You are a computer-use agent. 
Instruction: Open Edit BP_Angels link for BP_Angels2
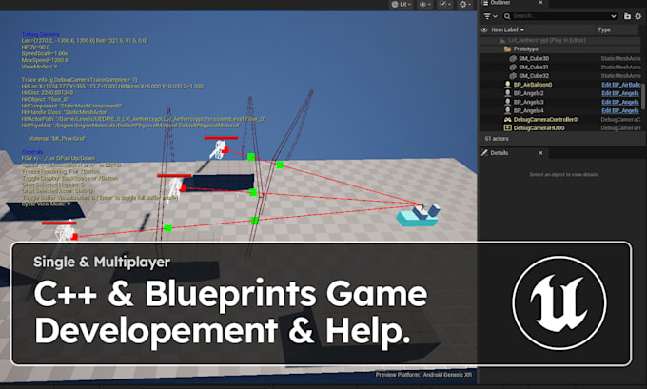point(619,93)
